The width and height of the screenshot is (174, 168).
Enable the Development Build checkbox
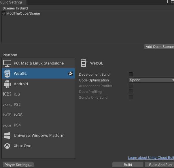[x=131, y=74]
